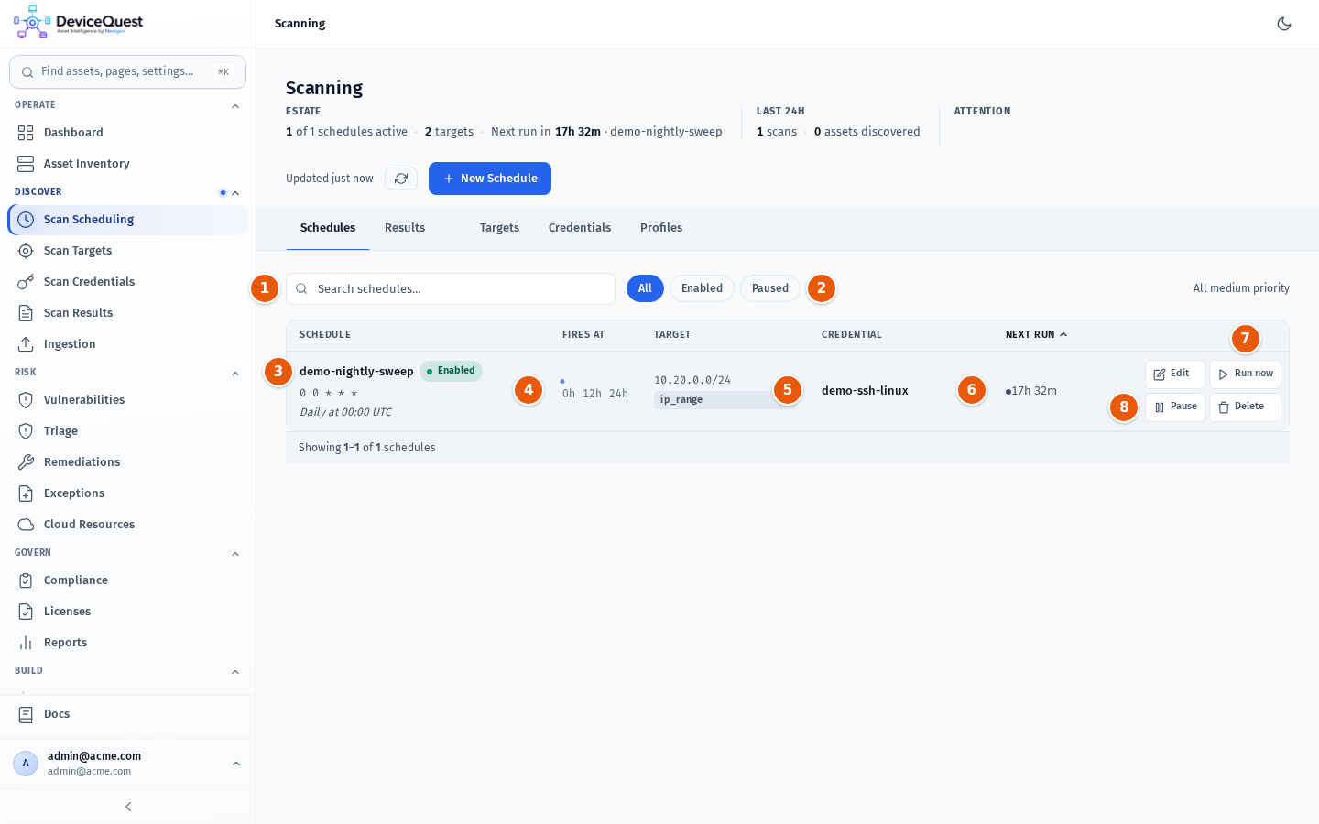Open Asset Inventory page
Image resolution: width=1319 pixels, height=824 pixels.
128,164
